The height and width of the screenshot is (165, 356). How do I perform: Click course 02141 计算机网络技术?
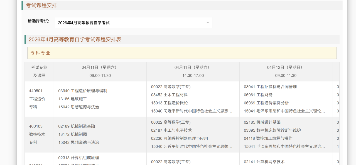point(264,162)
